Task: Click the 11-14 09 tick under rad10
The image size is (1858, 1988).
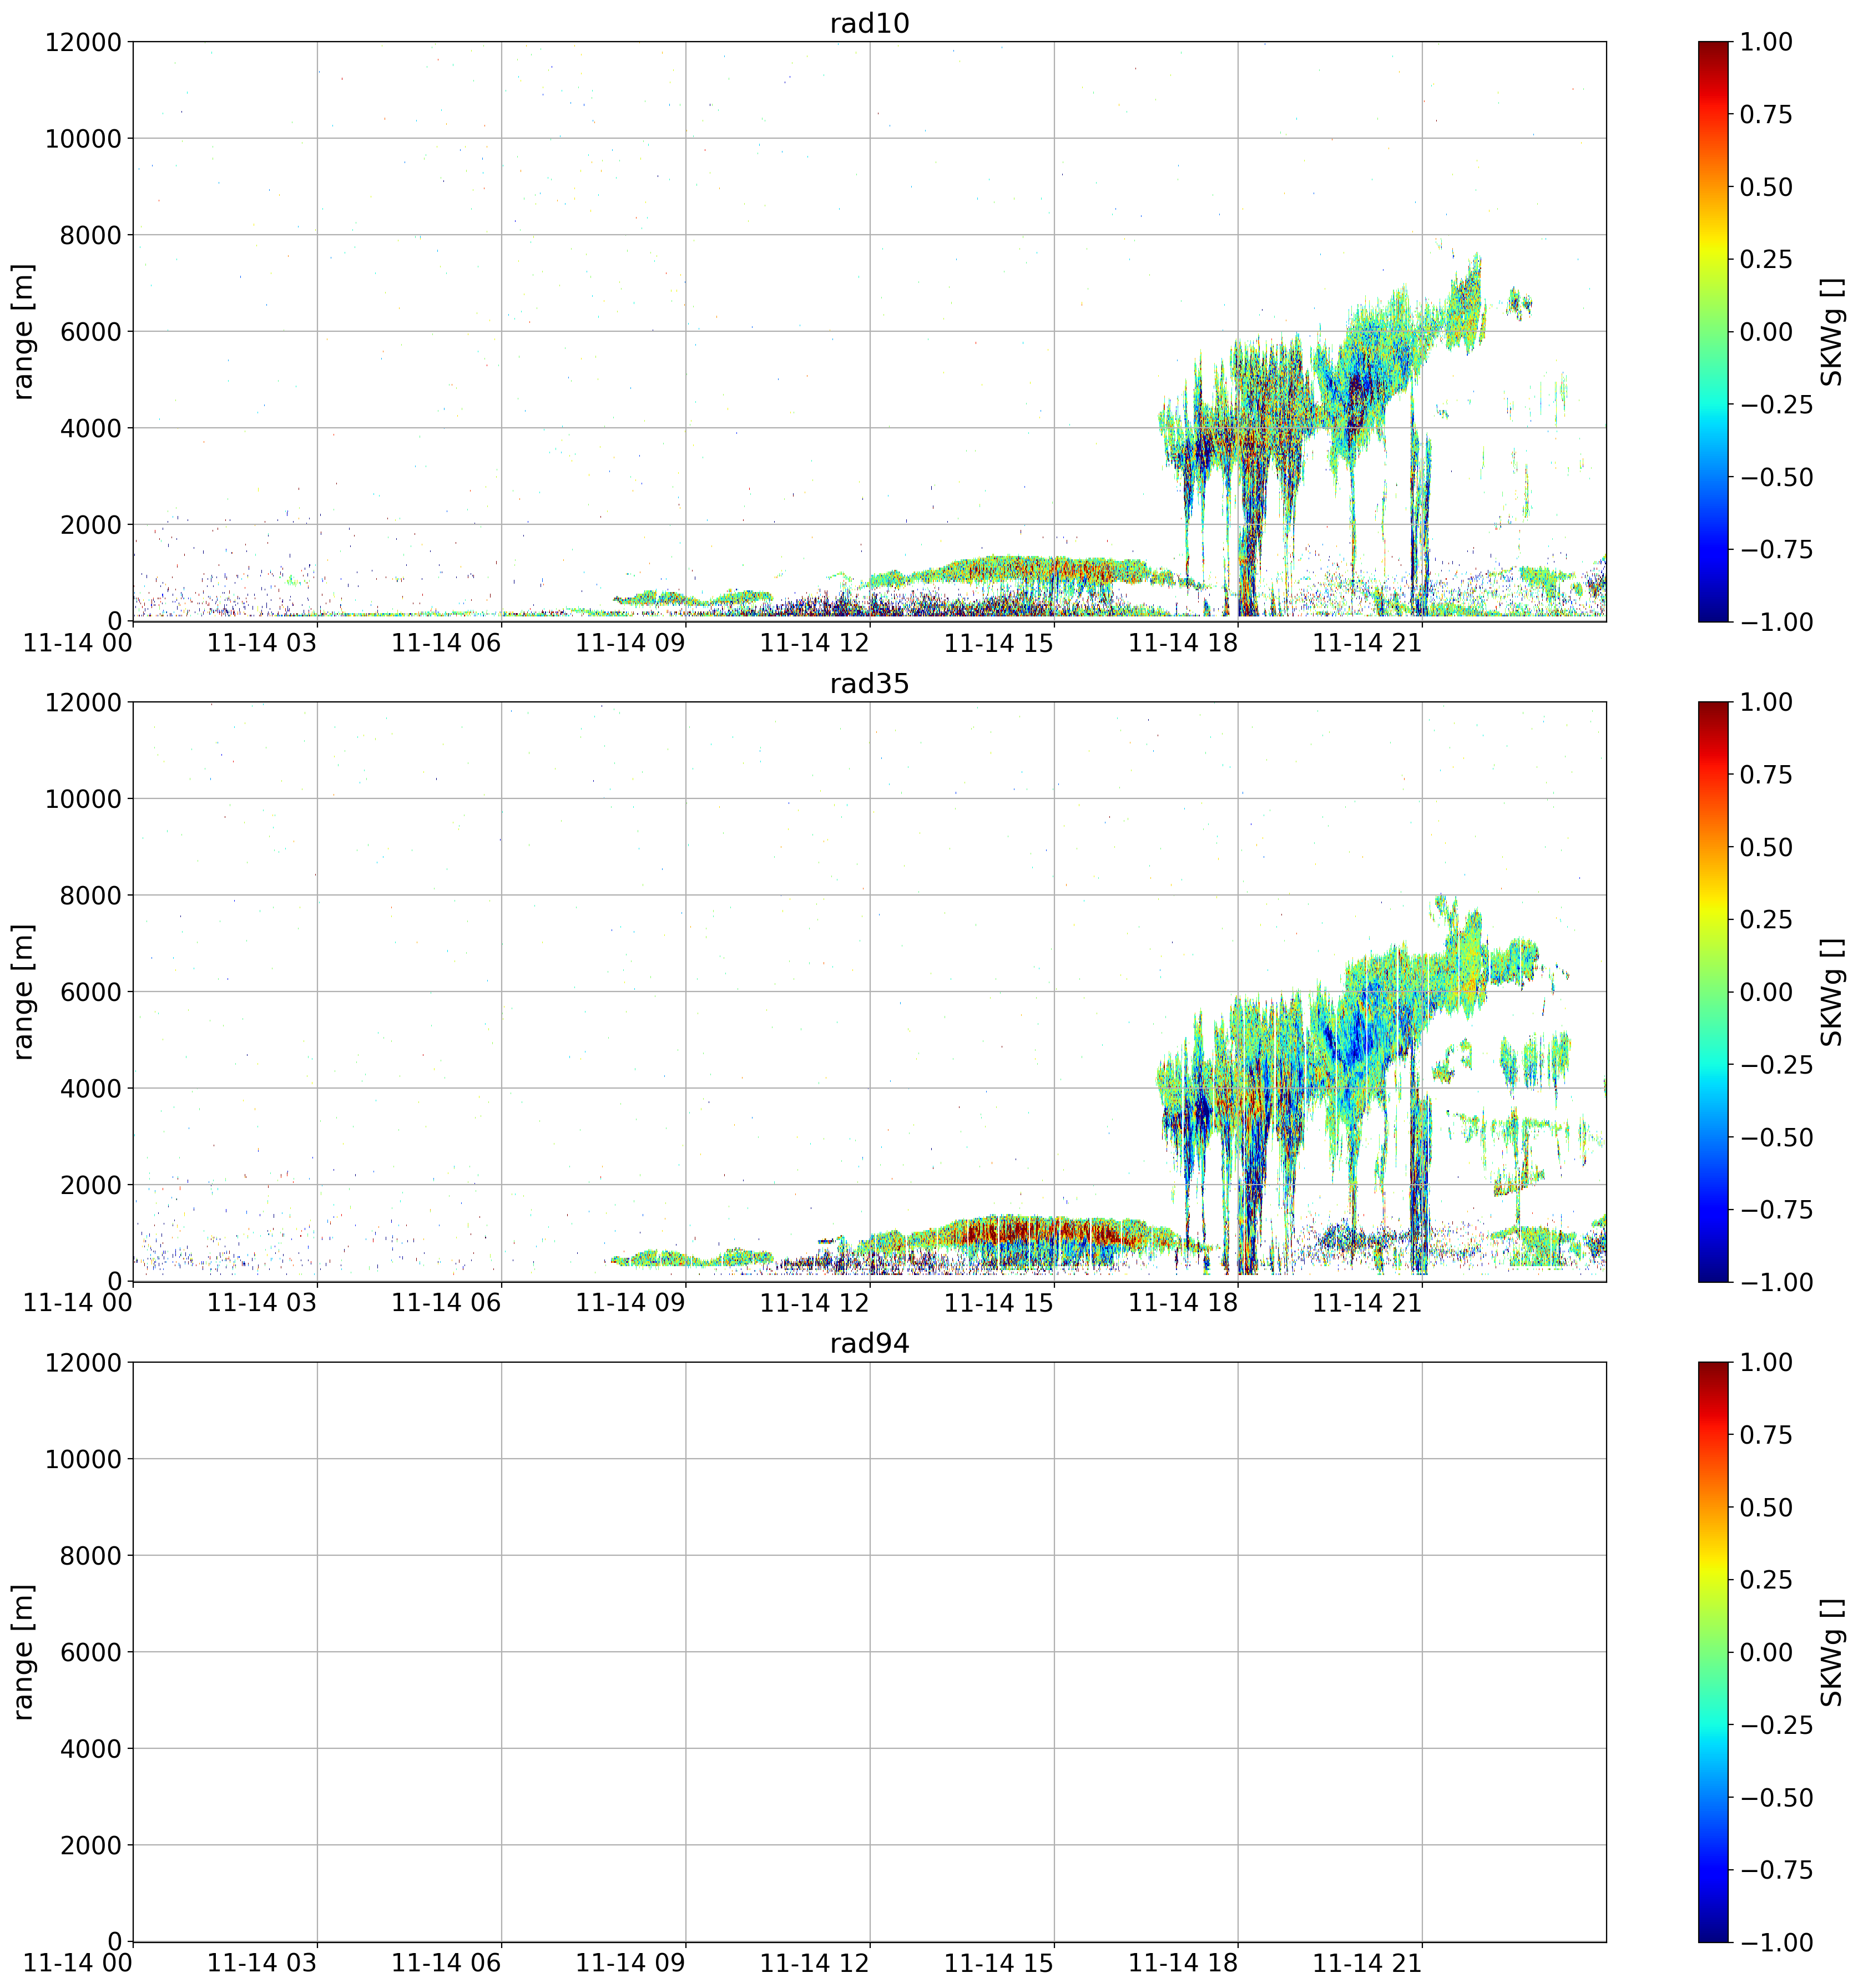Action: [631, 643]
